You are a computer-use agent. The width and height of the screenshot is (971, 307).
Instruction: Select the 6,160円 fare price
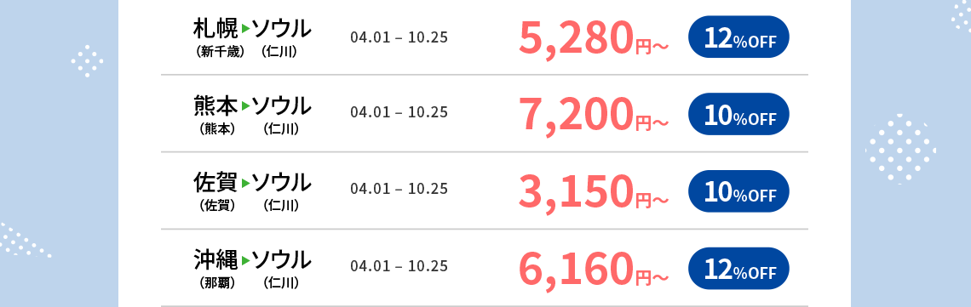click(x=594, y=270)
